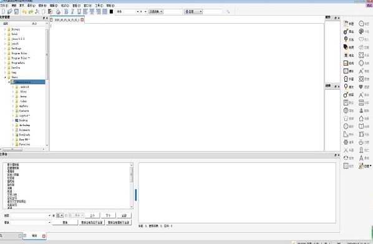The image size is (373, 244).
Task: Expand the Program Files folder node
Action: (5, 53)
